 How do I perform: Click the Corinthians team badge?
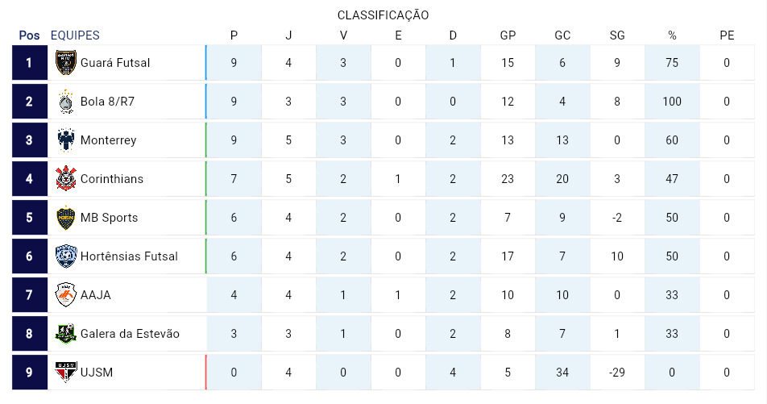pyautogui.click(x=65, y=179)
